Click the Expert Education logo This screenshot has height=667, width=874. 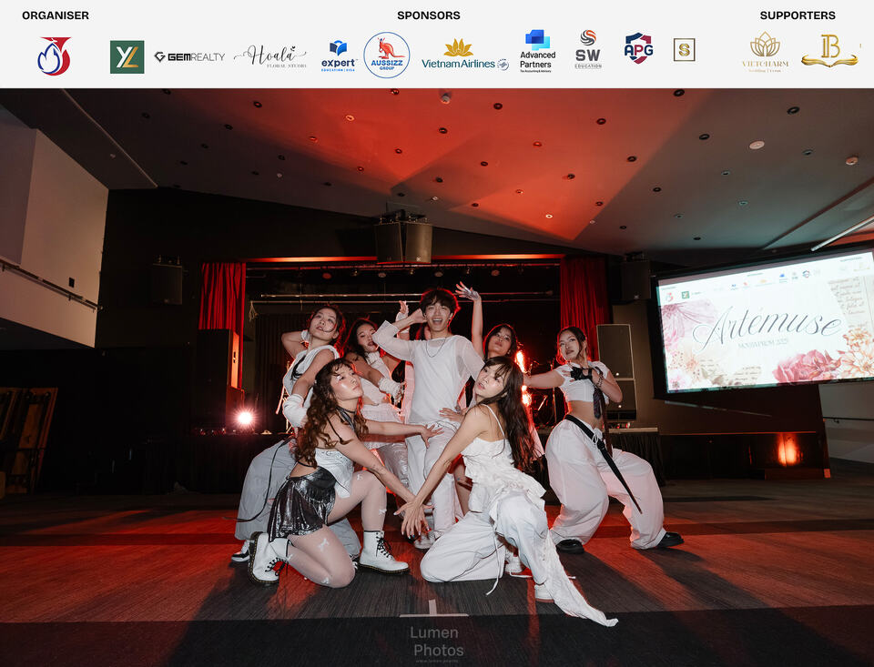coord(339,56)
